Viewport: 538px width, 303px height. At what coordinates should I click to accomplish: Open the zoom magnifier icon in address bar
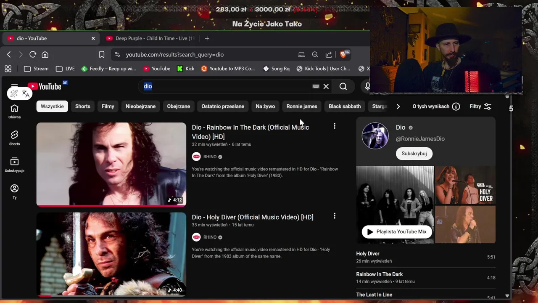coord(315,55)
